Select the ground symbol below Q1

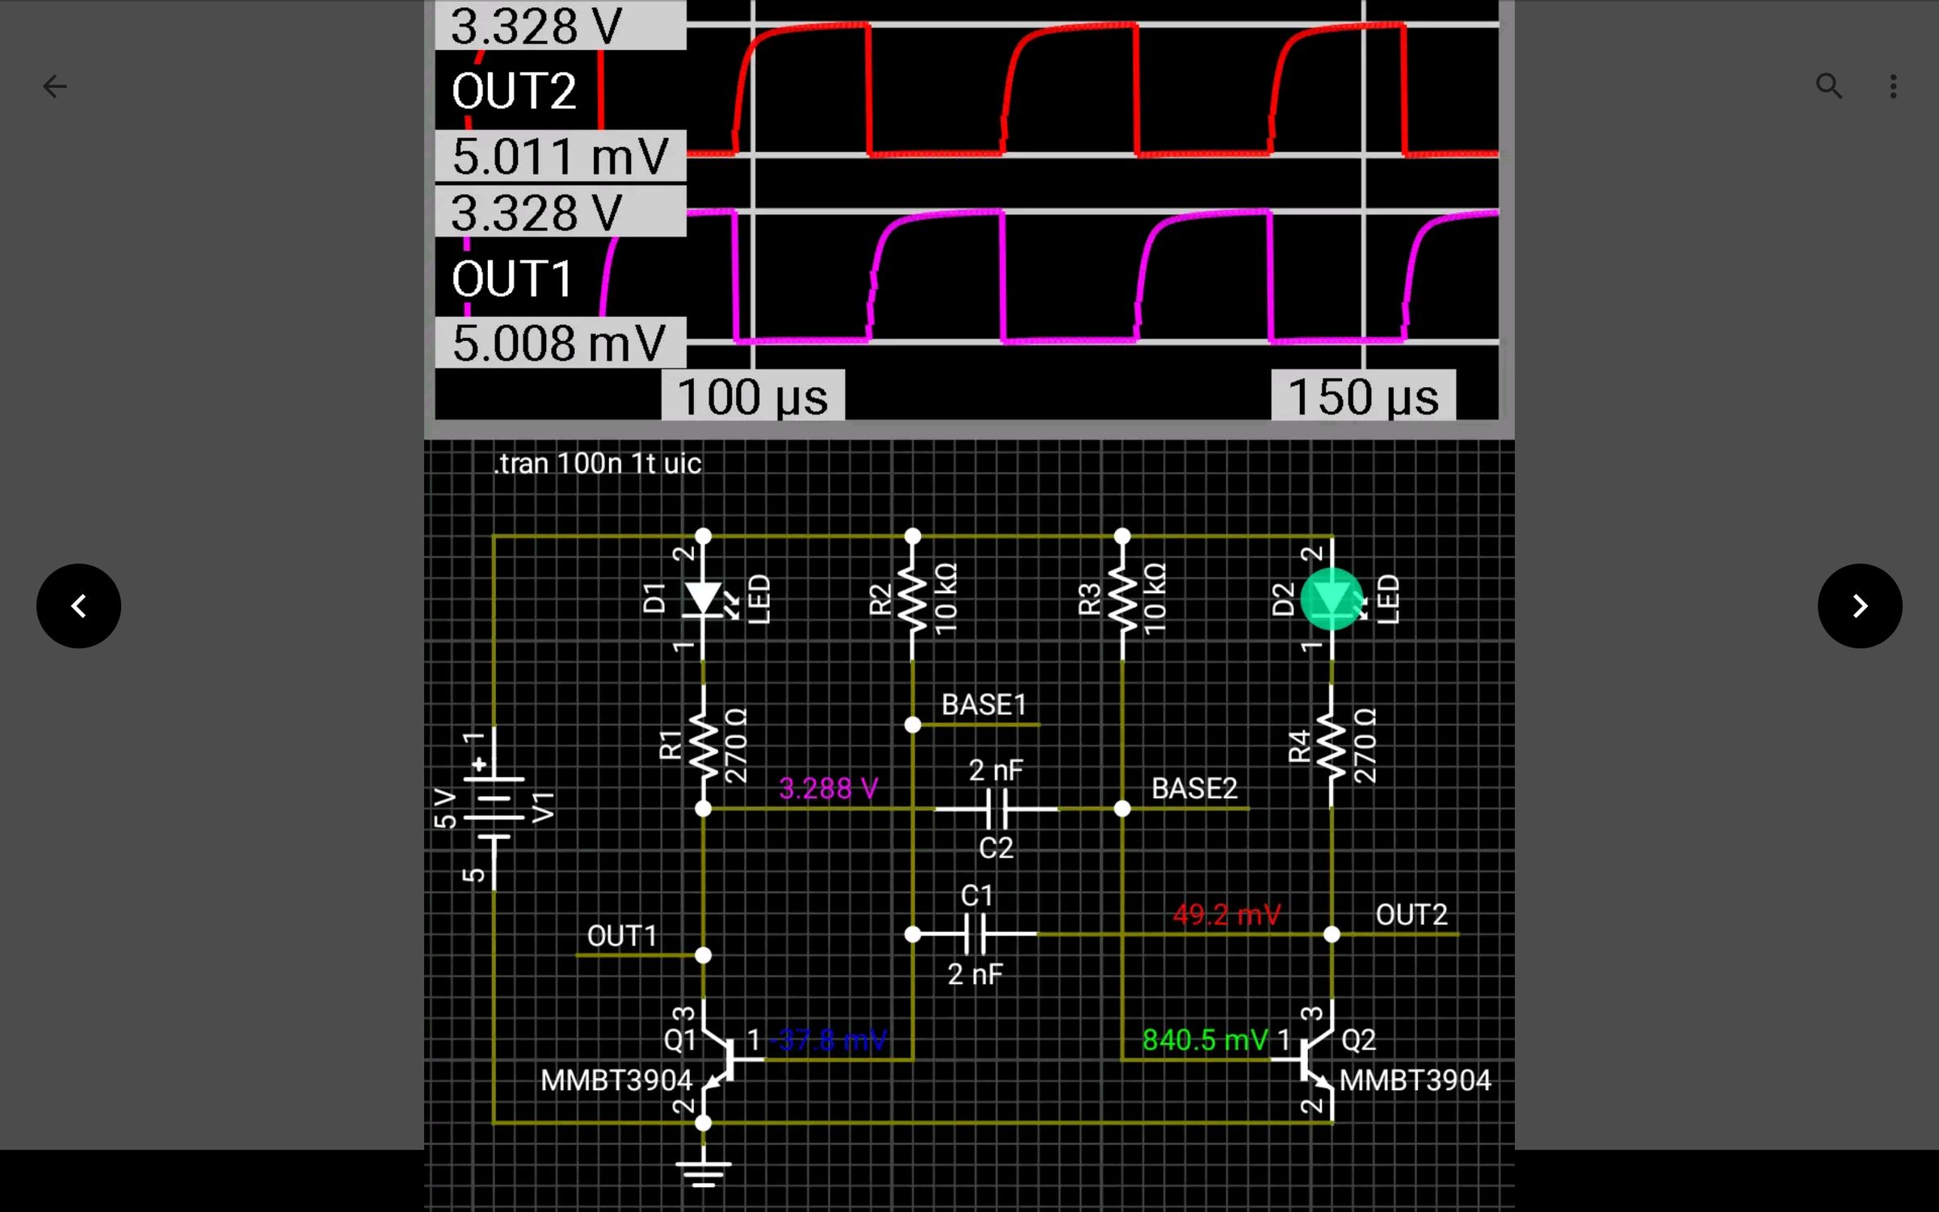pos(701,1172)
